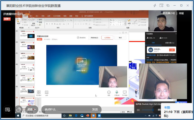Click the pause button beside end livestream

point(120,38)
